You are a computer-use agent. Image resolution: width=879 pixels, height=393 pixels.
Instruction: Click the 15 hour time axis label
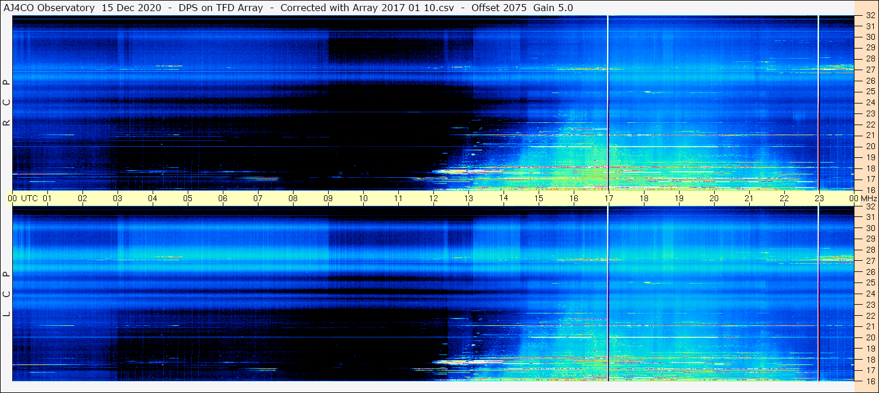coord(539,198)
